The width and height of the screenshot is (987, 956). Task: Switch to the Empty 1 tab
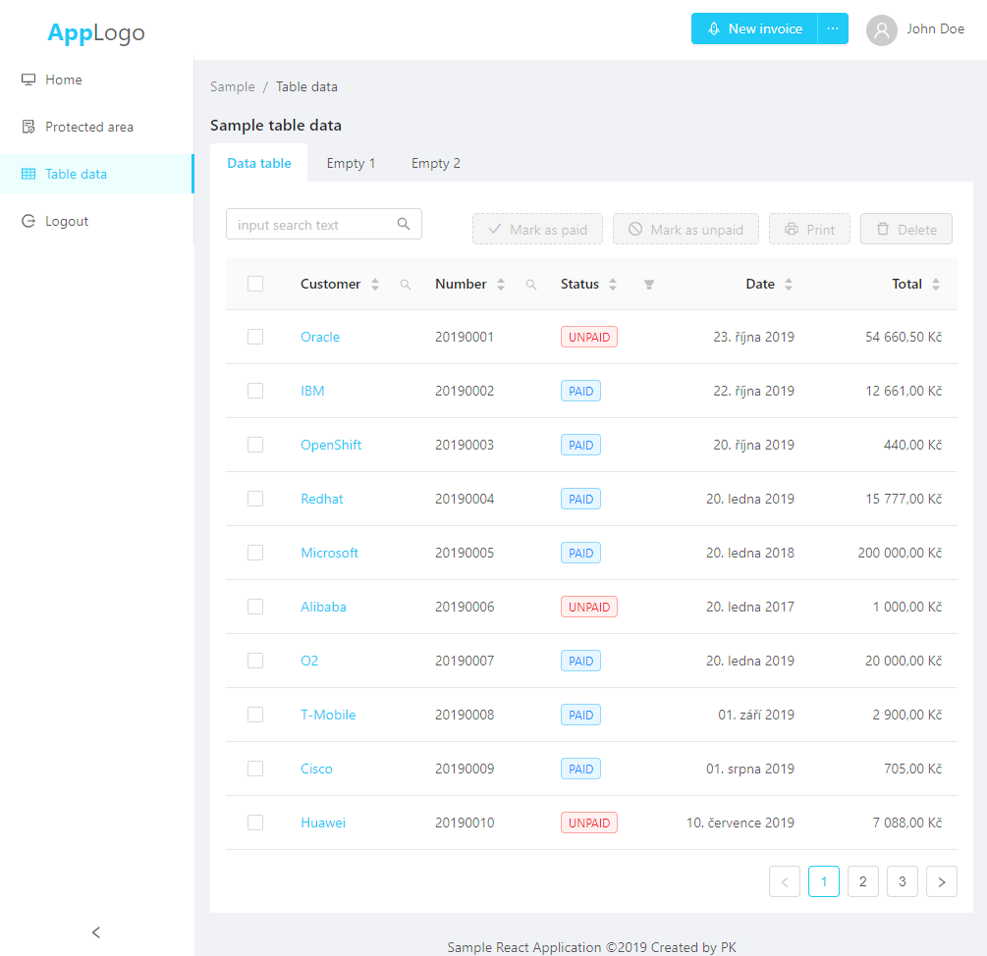(x=351, y=164)
